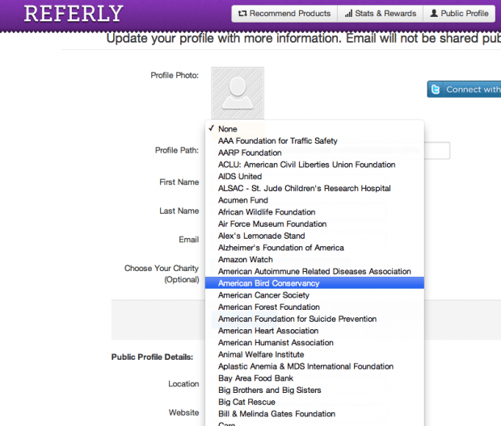Choose Alex's Lemonade Stand charity

click(x=261, y=236)
